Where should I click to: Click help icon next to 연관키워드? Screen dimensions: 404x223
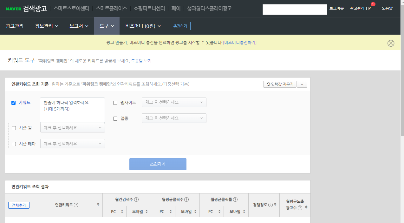(x=76, y=205)
